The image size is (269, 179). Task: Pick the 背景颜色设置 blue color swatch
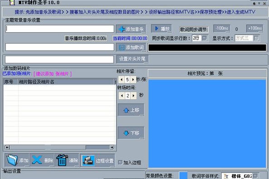pos(183,175)
